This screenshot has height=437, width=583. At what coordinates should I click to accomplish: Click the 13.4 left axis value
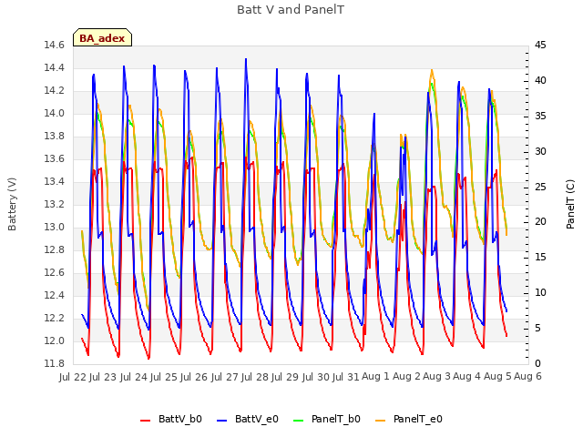point(55,182)
